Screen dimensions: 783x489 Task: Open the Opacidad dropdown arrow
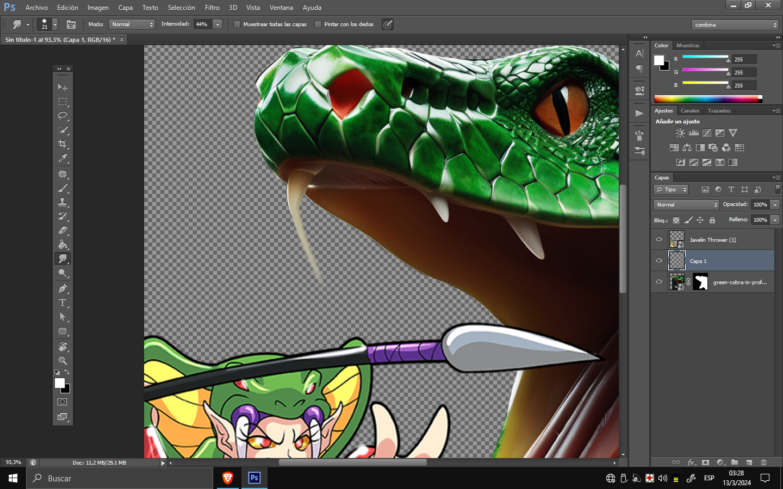point(775,205)
